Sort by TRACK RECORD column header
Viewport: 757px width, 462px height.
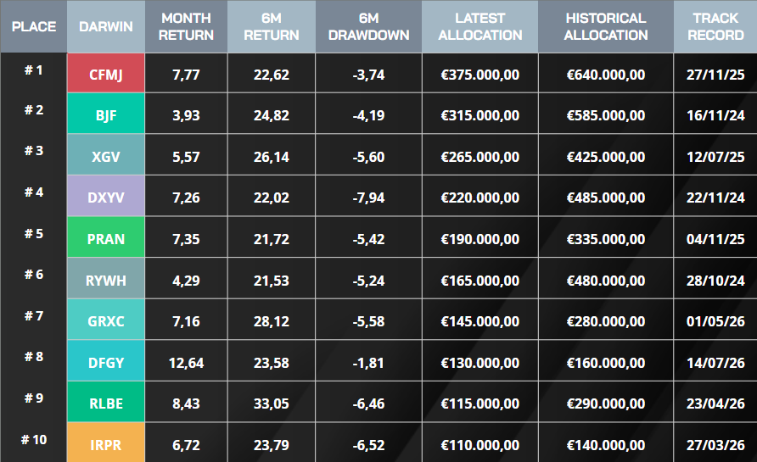(715, 26)
